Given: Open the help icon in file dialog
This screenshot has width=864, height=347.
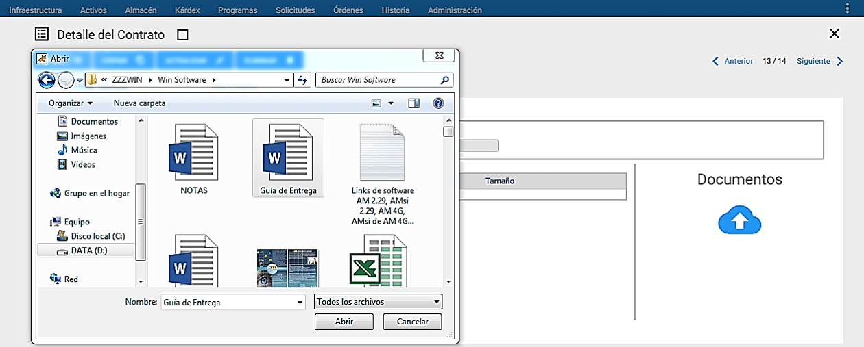Looking at the screenshot, I should pyautogui.click(x=438, y=103).
